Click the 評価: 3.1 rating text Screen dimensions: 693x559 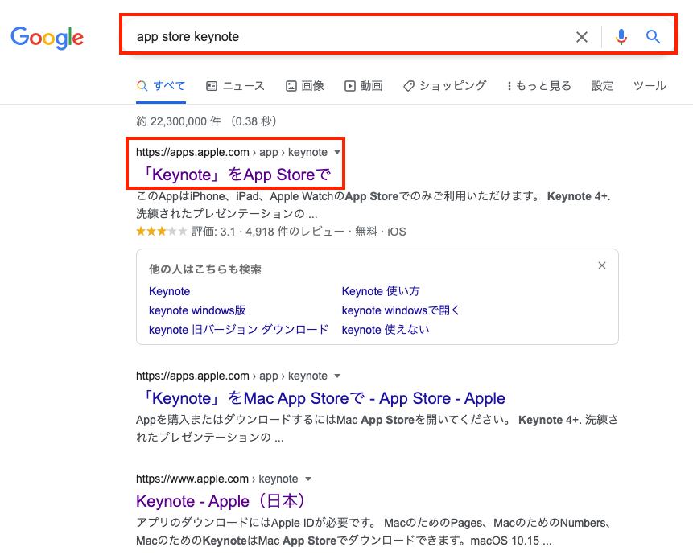(x=213, y=232)
